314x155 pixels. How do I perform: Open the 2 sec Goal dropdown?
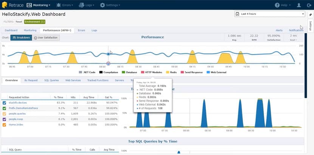click(294, 37)
